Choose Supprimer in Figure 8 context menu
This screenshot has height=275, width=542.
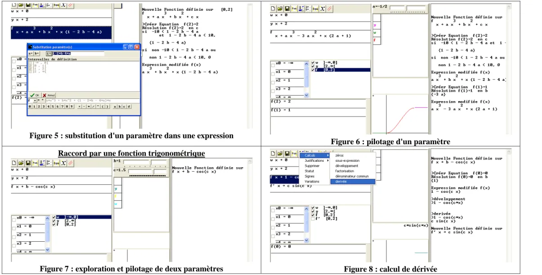[315, 166]
